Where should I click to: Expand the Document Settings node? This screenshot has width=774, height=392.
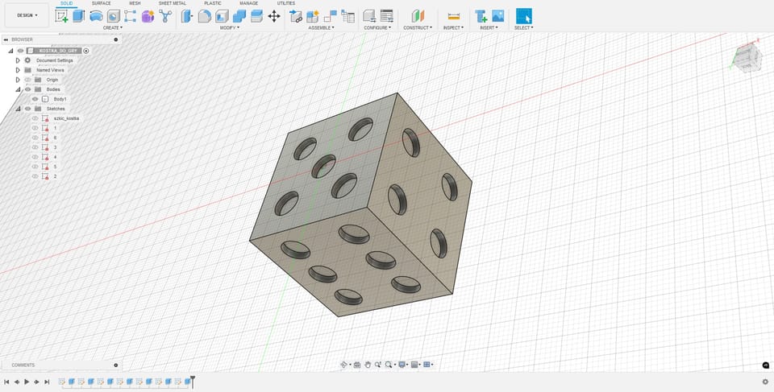pos(18,60)
